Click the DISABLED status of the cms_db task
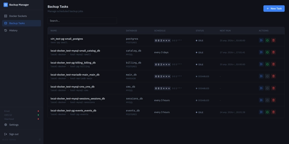This screenshot has width=289, height=144. pyautogui.click(x=203, y=88)
